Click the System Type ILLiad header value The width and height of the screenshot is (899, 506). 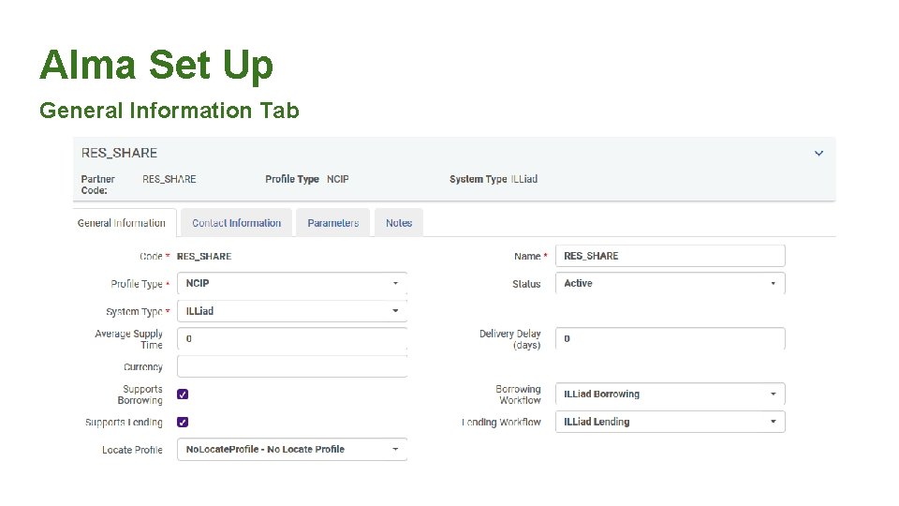coord(524,179)
